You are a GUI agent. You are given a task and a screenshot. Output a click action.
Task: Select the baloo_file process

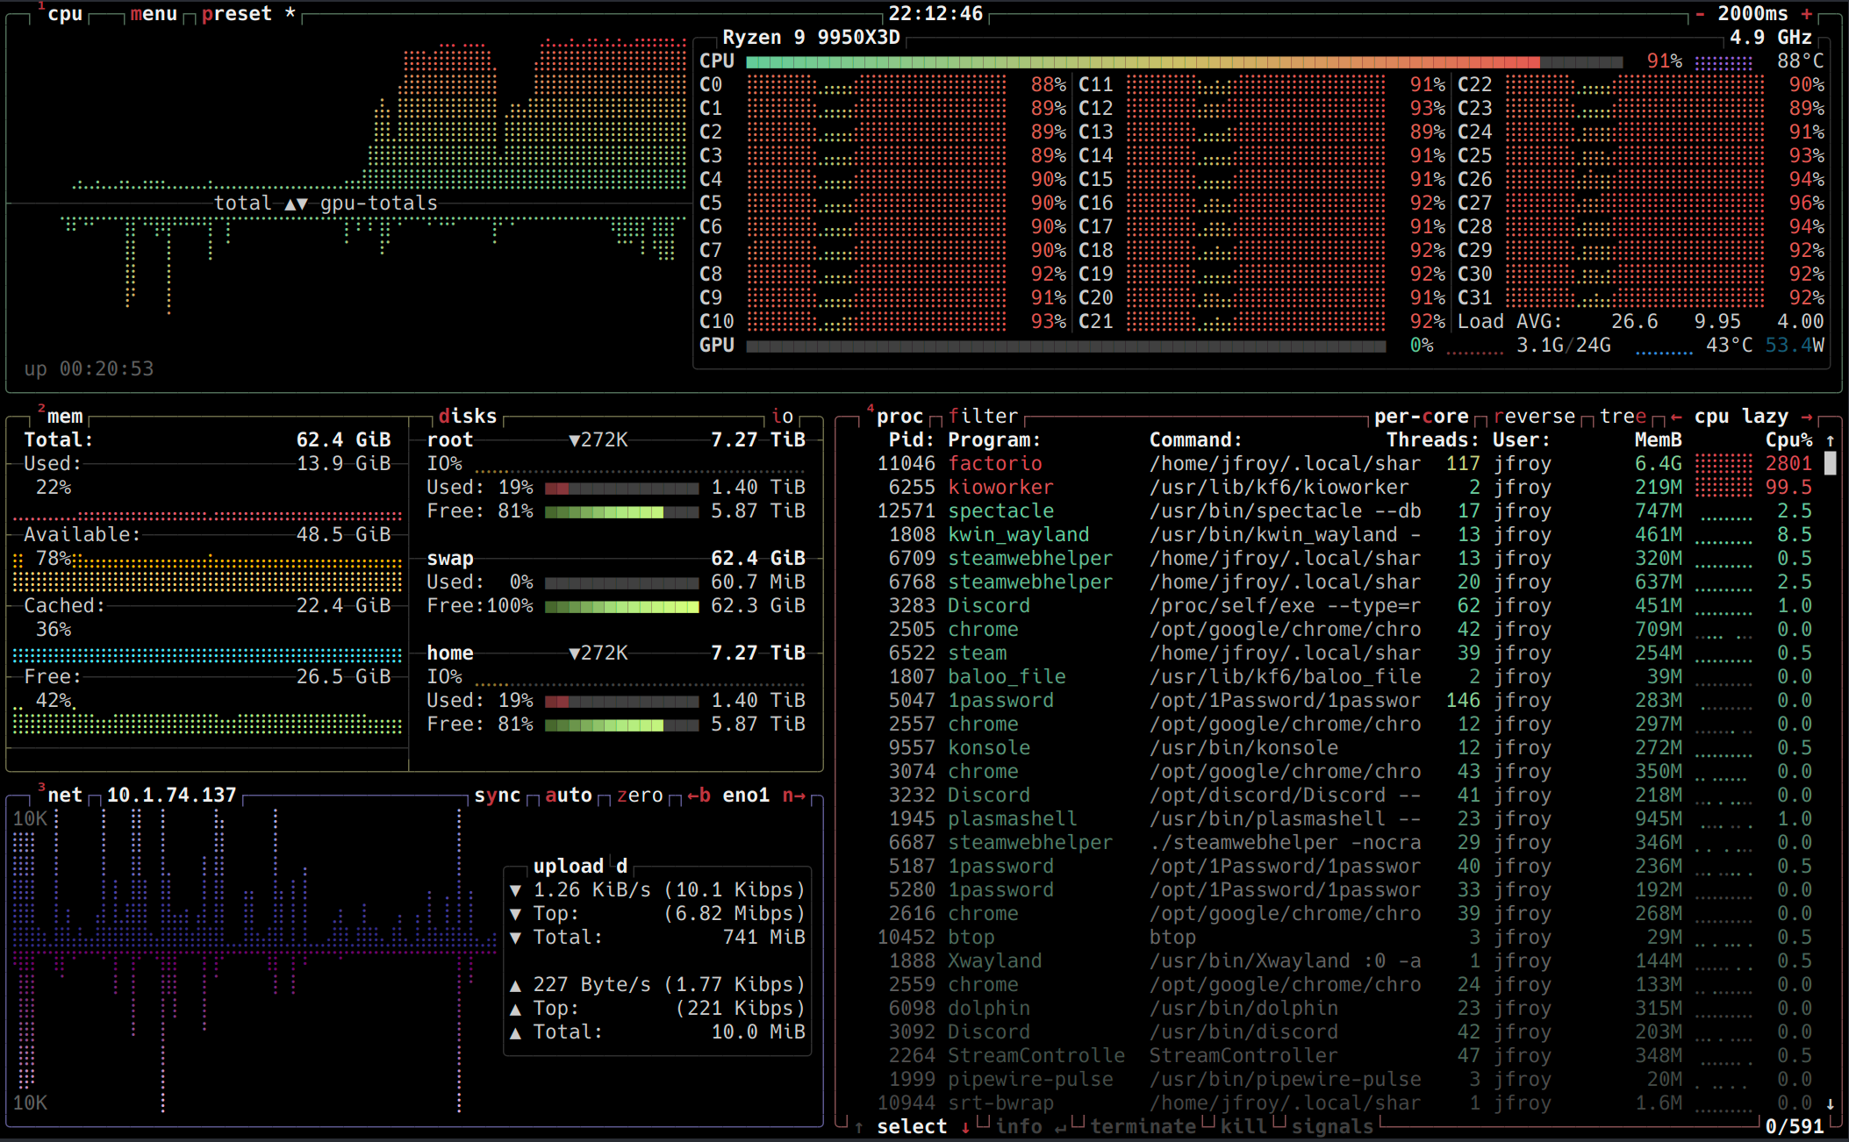coord(1333,677)
